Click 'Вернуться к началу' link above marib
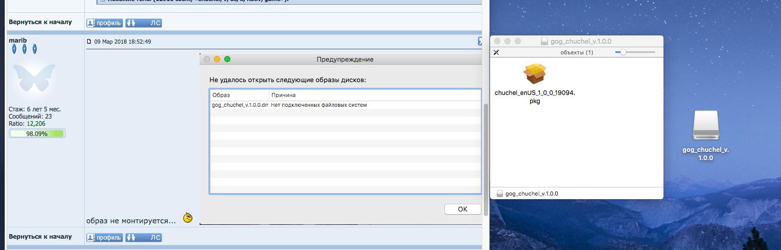Viewport: 781px width, 250px height. 40,22
